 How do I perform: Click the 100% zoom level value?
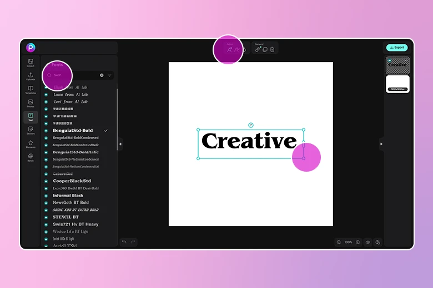coord(348,242)
